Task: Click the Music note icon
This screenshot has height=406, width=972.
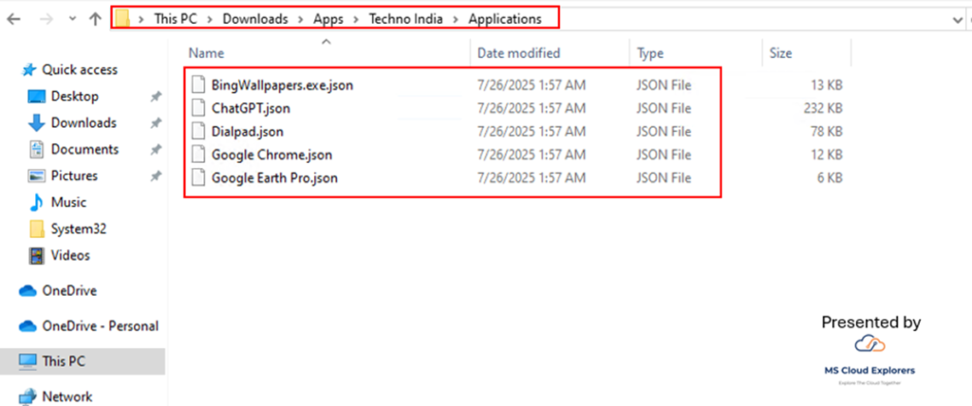Action: pyautogui.click(x=37, y=203)
